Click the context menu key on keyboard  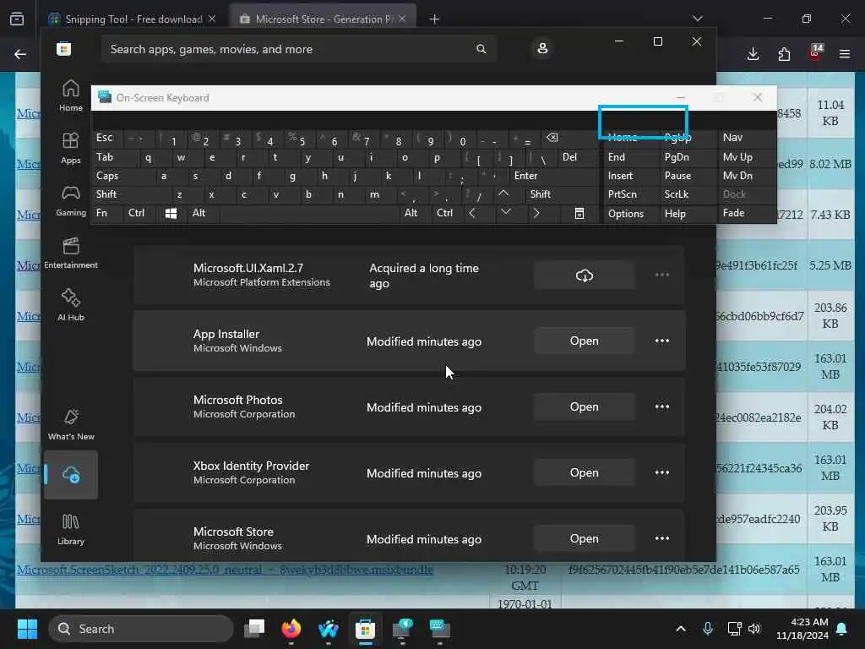(579, 213)
